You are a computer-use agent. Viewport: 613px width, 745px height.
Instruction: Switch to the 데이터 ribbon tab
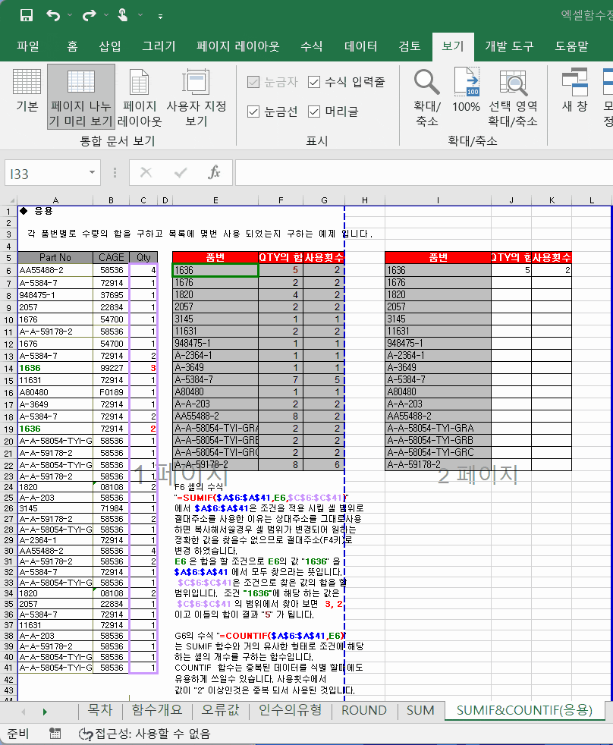pyautogui.click(x=360, y=46)
